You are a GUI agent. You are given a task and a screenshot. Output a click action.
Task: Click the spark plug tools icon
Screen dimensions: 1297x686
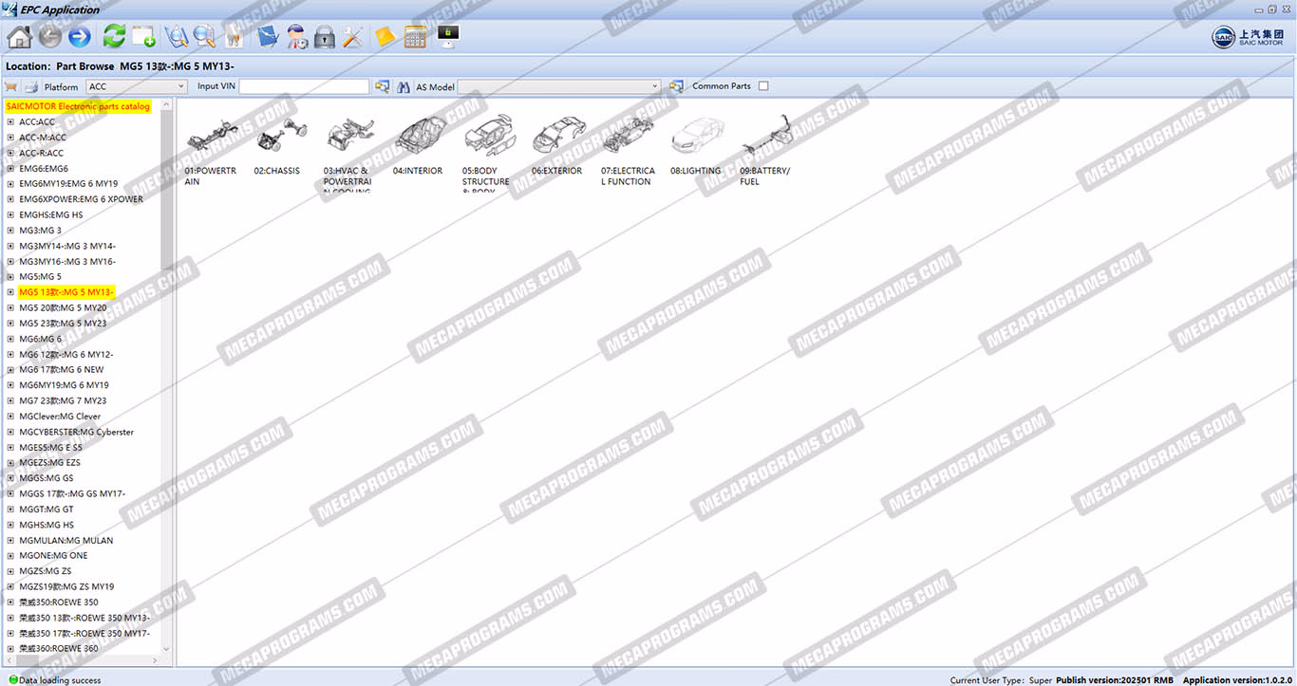233,37
